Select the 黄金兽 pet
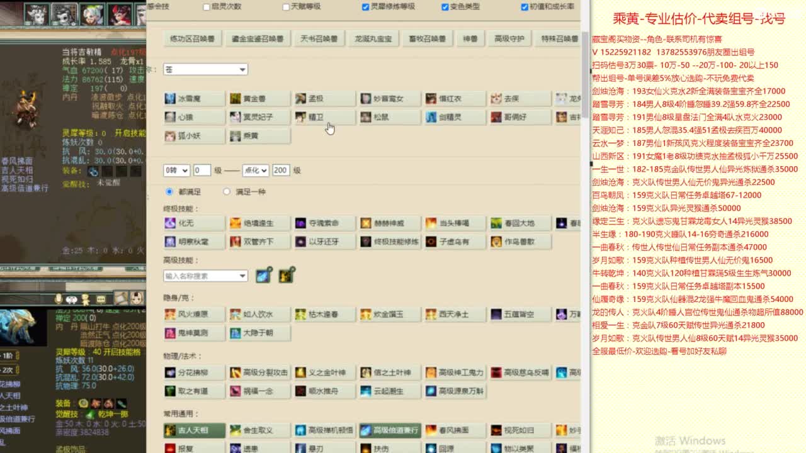 (259, 99)
